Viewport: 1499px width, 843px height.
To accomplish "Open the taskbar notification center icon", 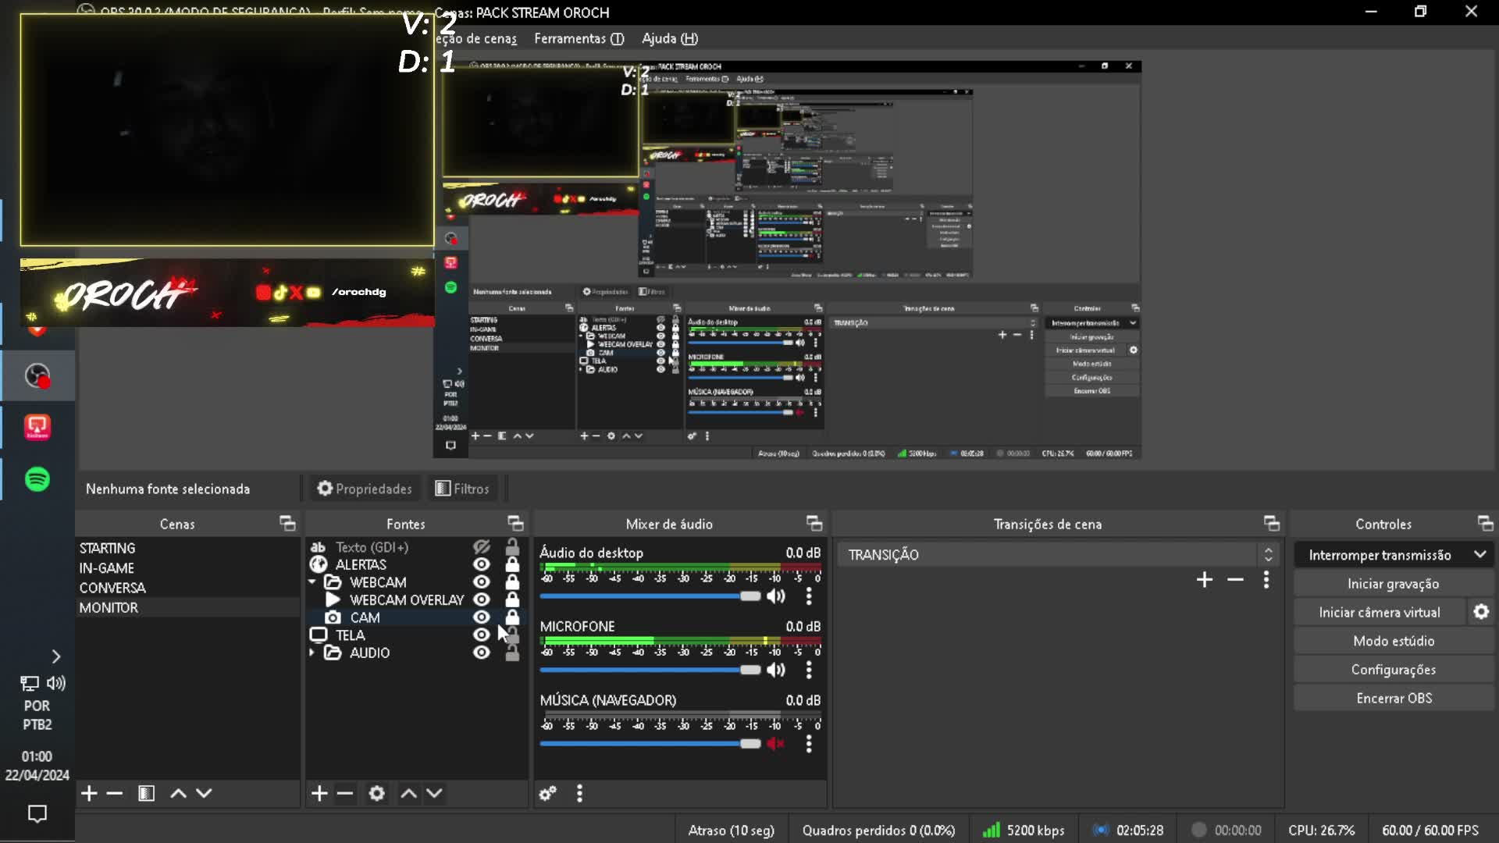I will [x=37, y=813].
